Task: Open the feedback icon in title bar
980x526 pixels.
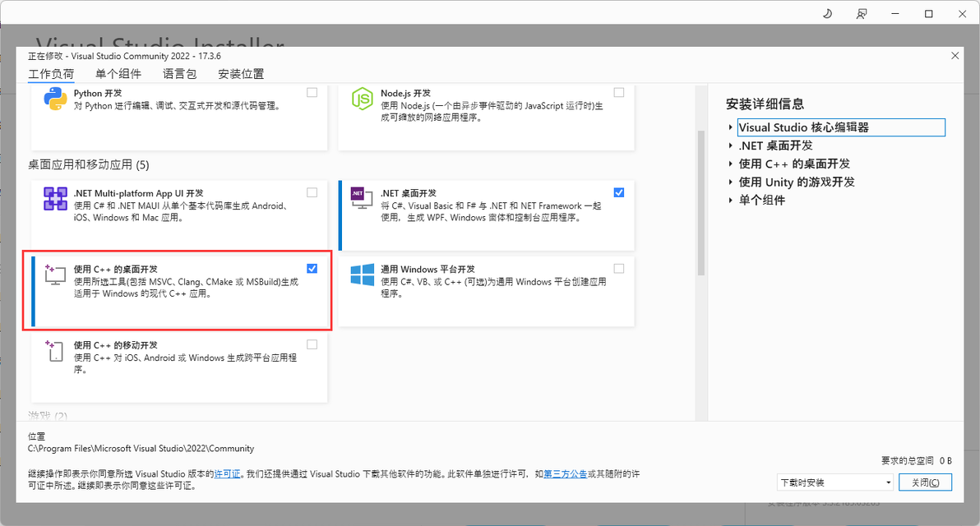Action: tap(862, 13)
